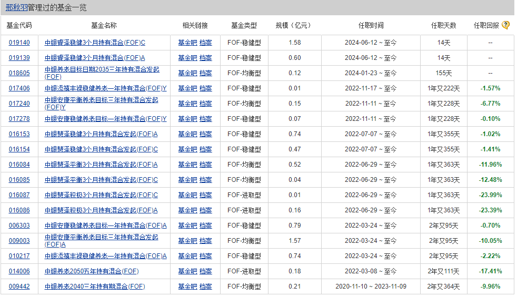
Task: Open 中银慧泽平衡3个月持有混合发起(FOF)C fund page
Action: (x=101, y=180)
